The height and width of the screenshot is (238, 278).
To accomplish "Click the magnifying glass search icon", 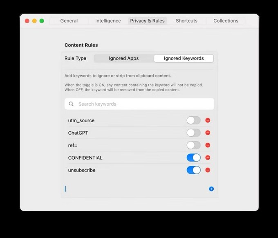I will coord(71,104).
